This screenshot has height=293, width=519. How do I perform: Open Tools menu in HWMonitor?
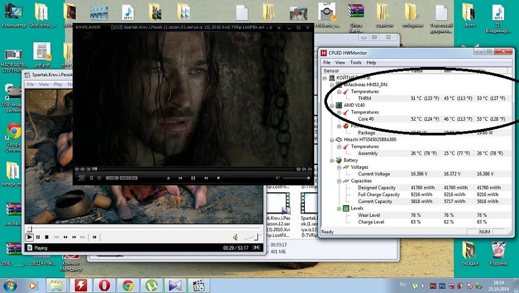tap(356, 62)
